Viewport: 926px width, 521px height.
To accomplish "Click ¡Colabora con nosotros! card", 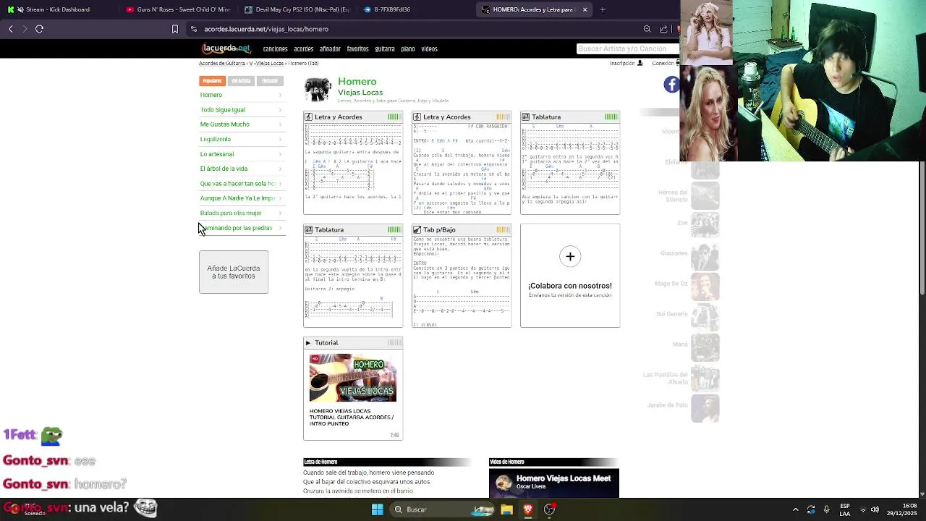I will click(x=570, y=276).
